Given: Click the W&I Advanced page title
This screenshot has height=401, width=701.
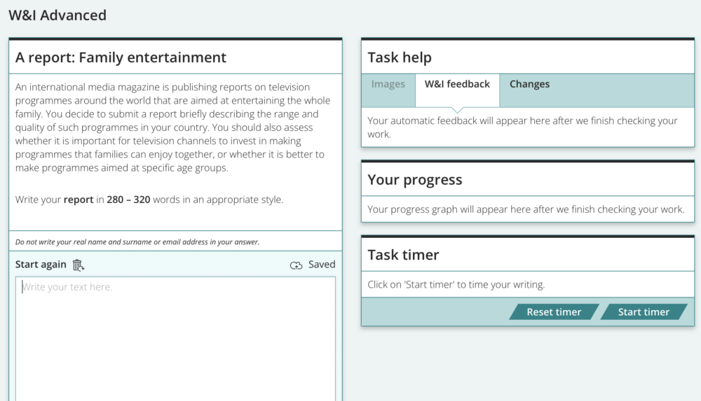Looking at the screenshot, I should (57, 15).
